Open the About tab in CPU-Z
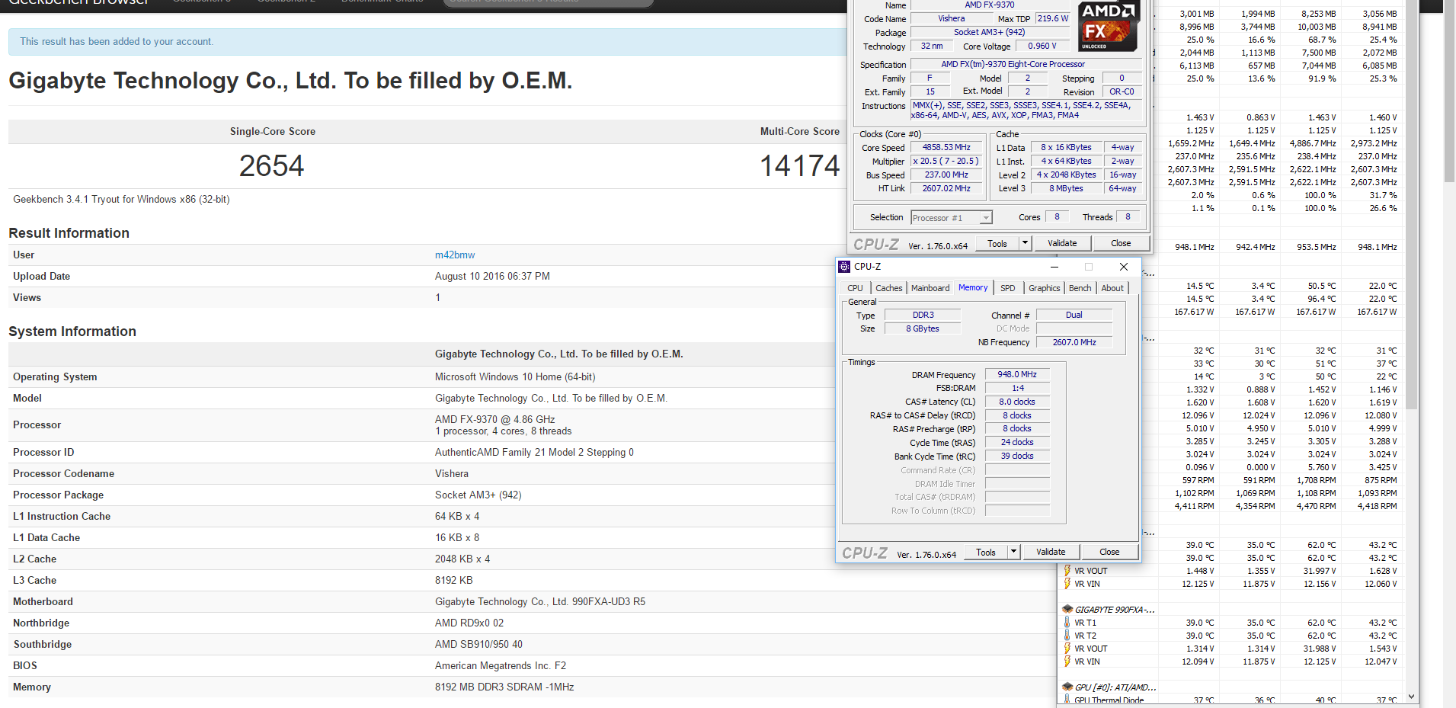Screen dimensions: 1456x708 1112,288
